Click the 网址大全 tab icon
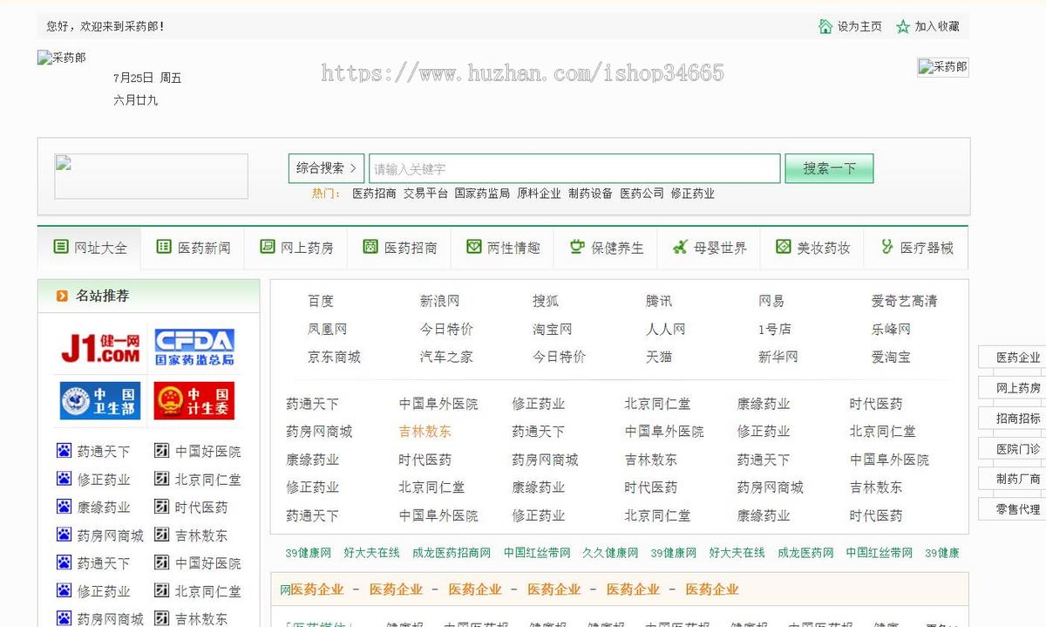Image resolution: width=1046 pixels, height=627 pixels. click(60, 247)
